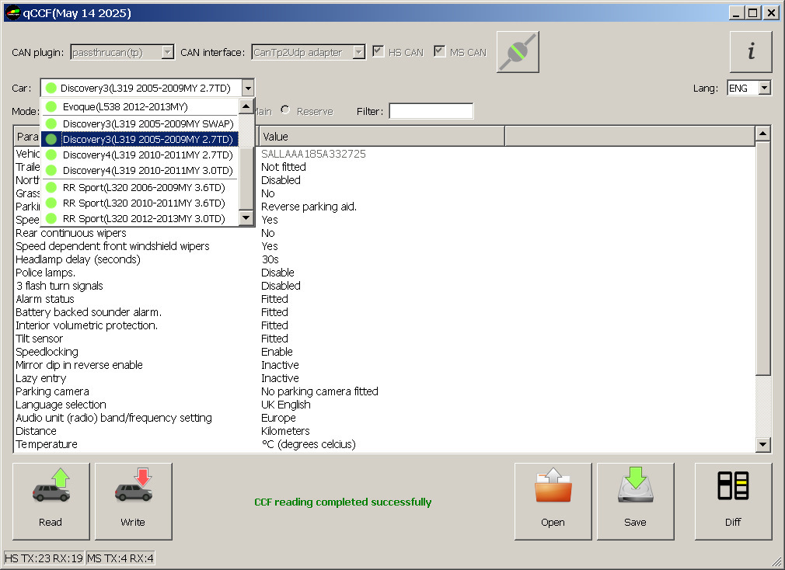Click inside the Filter text field
Image resolution: width=785 pixels, height=570 pixels.
(431, 110)
